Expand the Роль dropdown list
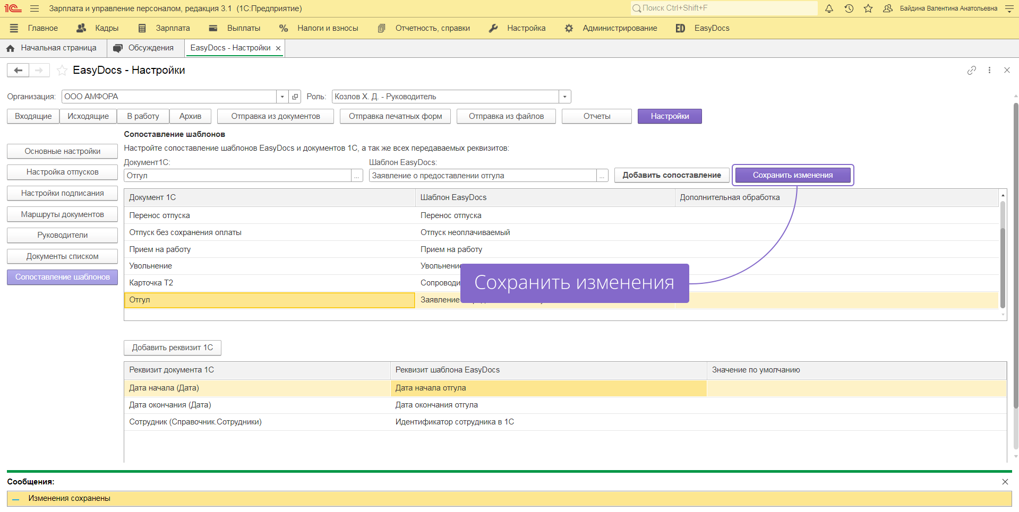 pos(564,97)
